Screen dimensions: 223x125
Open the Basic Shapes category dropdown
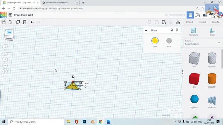click(202, 43)
